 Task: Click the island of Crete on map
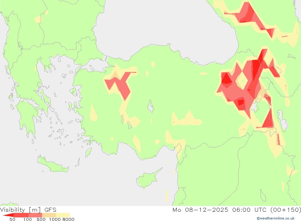53,165
